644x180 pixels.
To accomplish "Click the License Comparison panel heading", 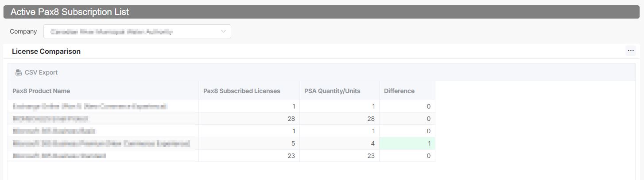I will [x=46, y=51].
